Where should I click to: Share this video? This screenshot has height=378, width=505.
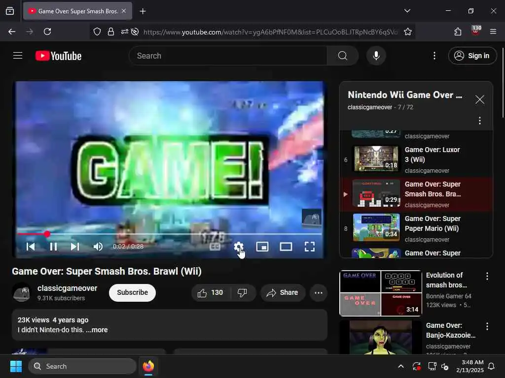(x=283, y=292)
